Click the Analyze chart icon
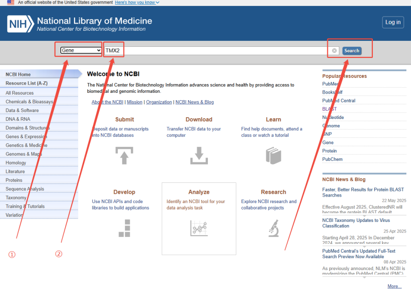The width and height of the screenshot is (411, 305). (199, 228)
